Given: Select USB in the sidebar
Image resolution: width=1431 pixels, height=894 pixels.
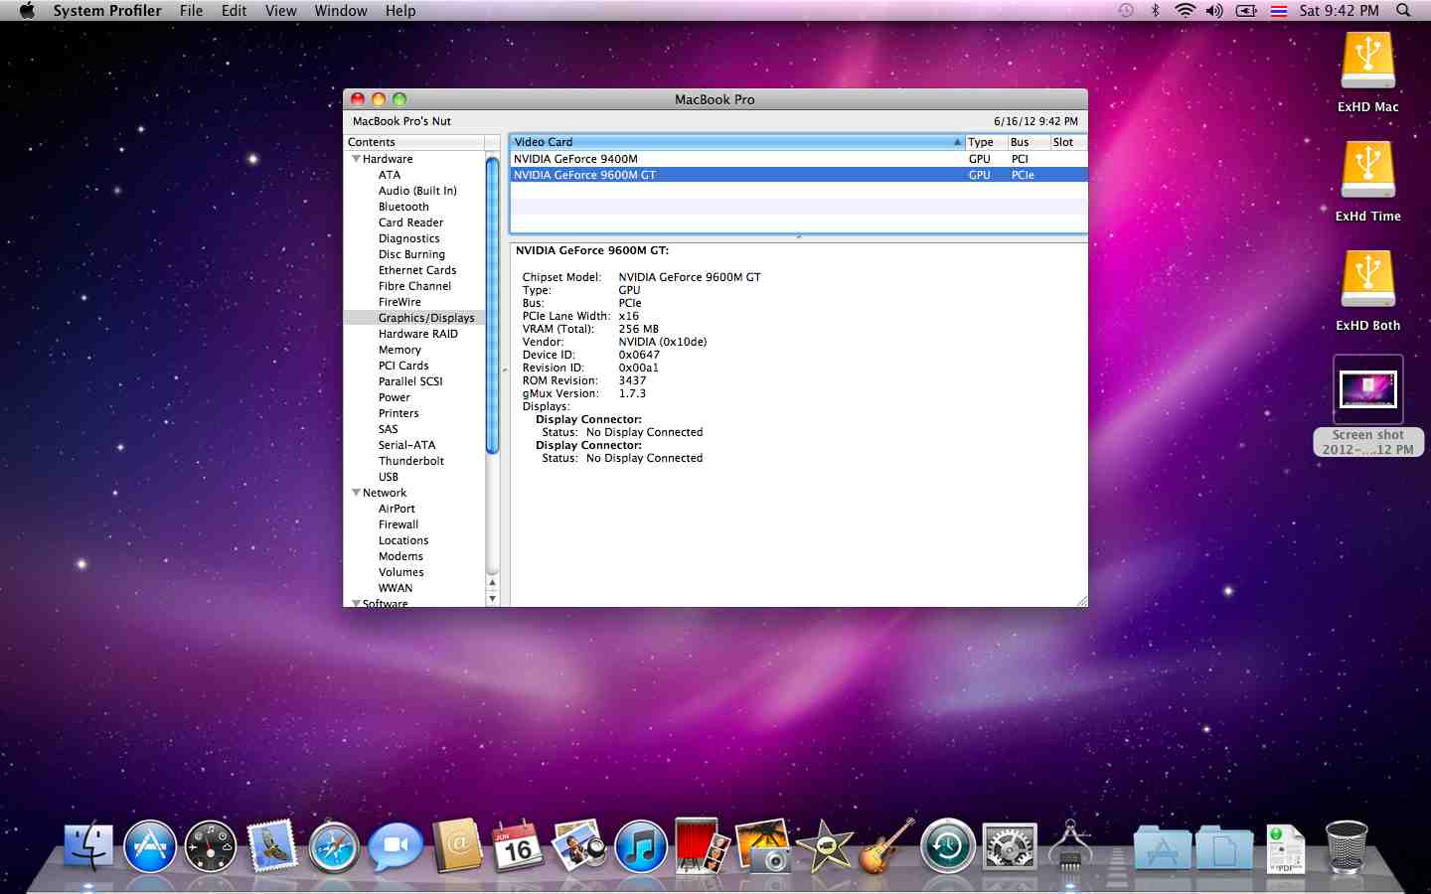Looking at the screenshot, I should 389,477.
